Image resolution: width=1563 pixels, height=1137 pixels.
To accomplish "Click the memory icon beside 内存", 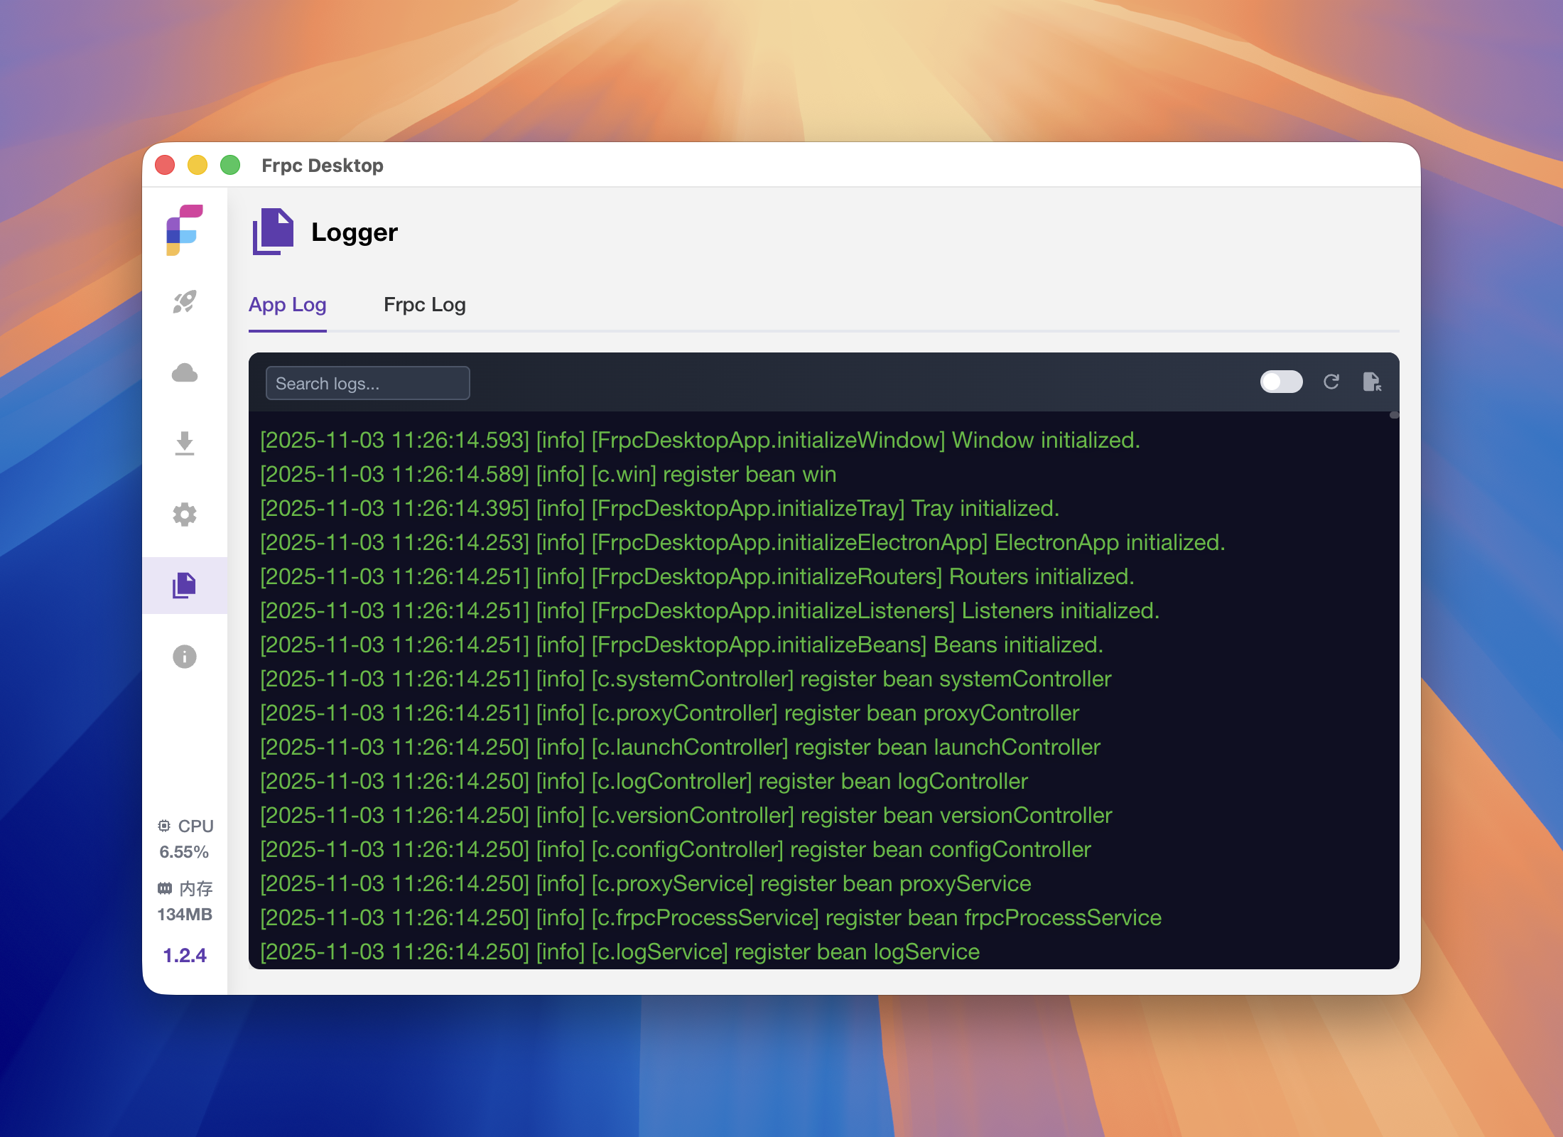I will click(165, 888).
